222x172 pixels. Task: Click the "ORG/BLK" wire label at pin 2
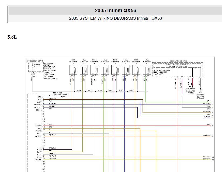click(x=52, y=98)
